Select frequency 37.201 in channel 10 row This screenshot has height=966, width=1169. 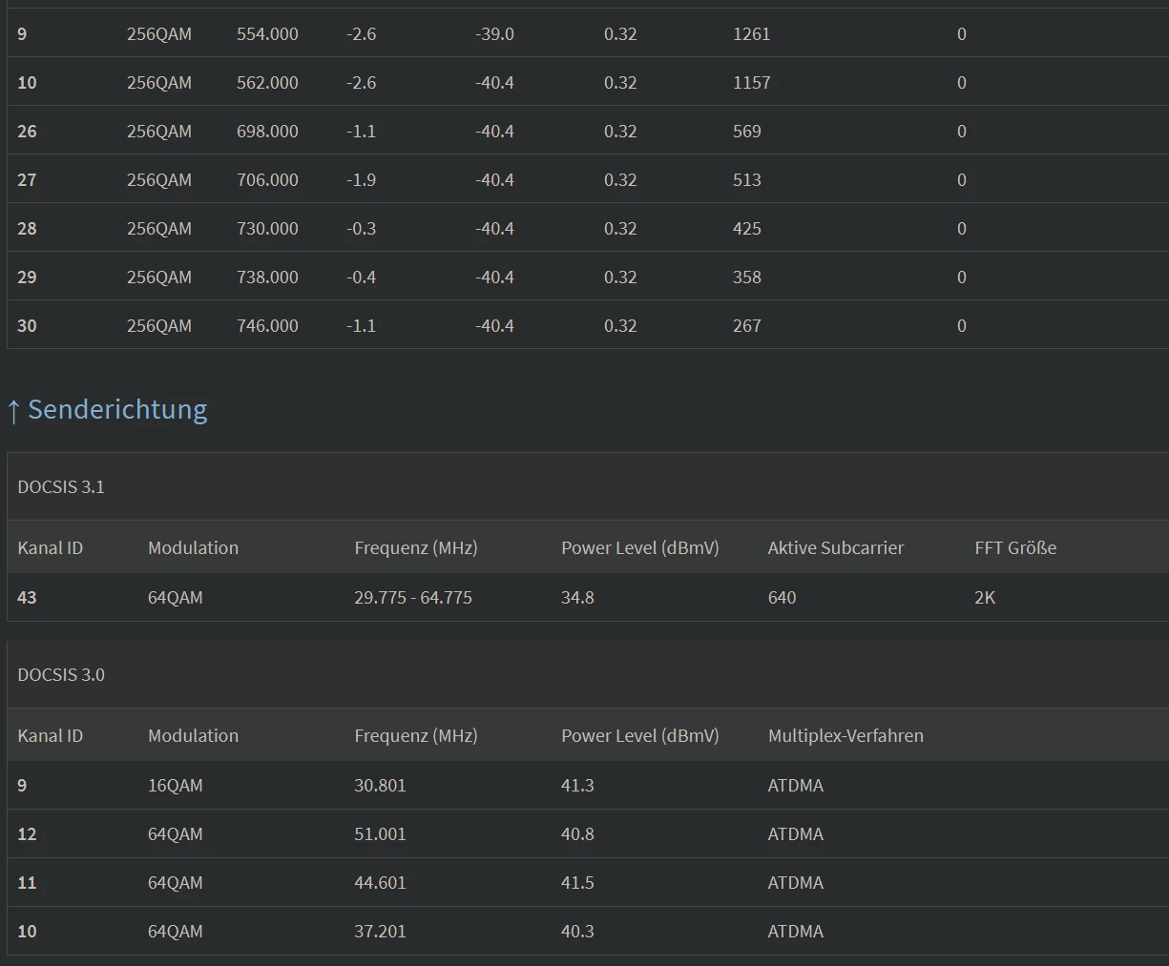(380, 931)
